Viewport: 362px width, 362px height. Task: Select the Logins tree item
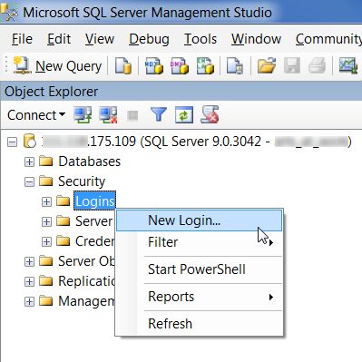[94, 201]
